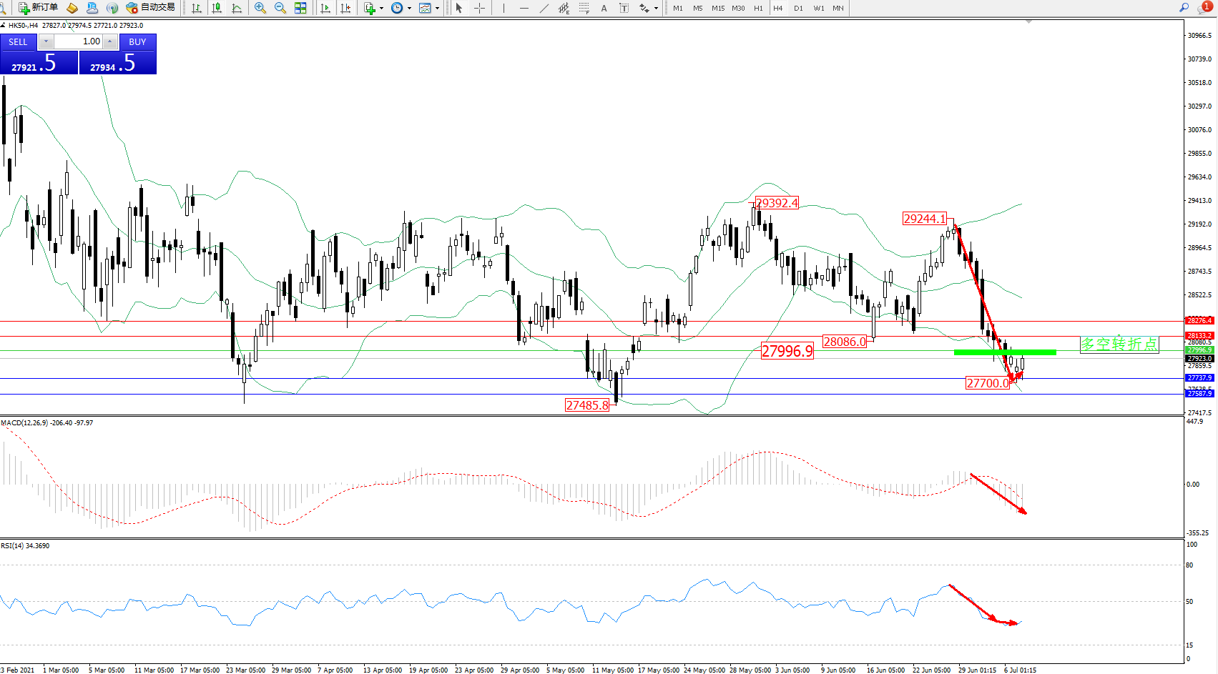The width and height of the screenshot is (1218, 674).
Task: Switch chart to bar chart mode
Action: pyautogui.click(x=197, y=8)
